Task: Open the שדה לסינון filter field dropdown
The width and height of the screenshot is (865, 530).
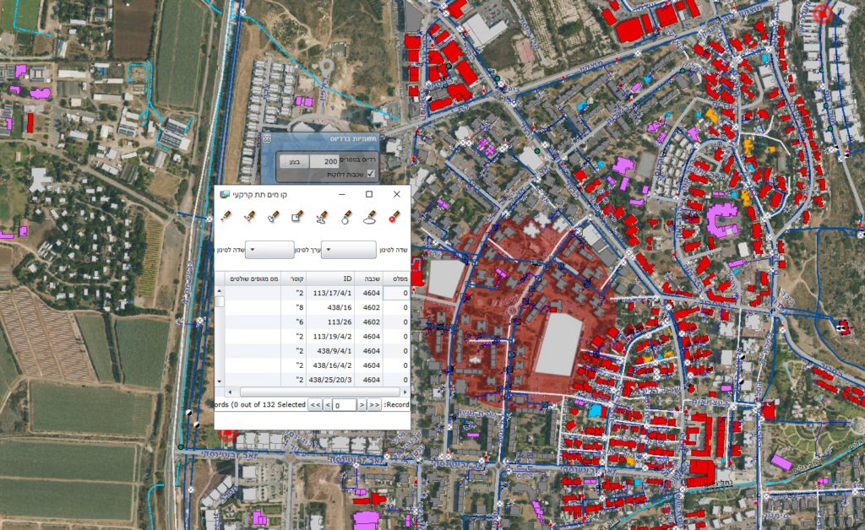Action: coord(348,249)
